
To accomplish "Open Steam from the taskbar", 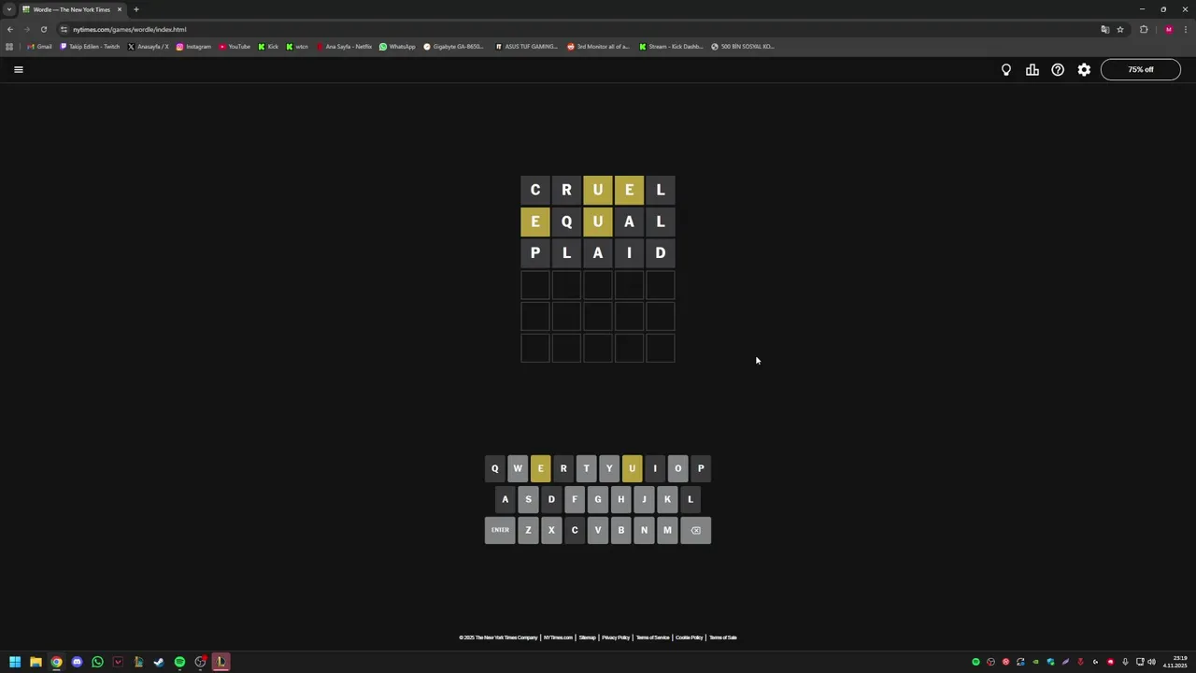I will (159, 662).
